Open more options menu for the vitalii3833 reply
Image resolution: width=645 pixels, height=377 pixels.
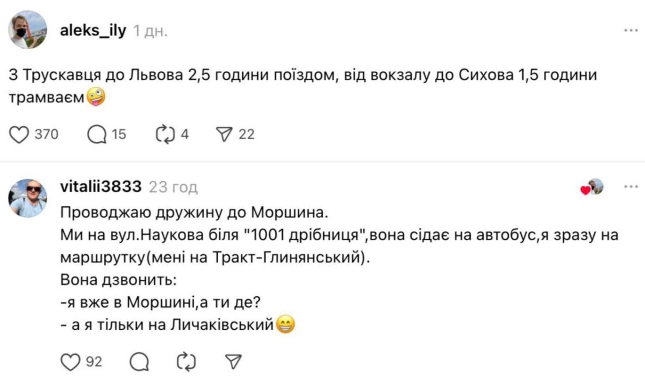pos(630,187)
